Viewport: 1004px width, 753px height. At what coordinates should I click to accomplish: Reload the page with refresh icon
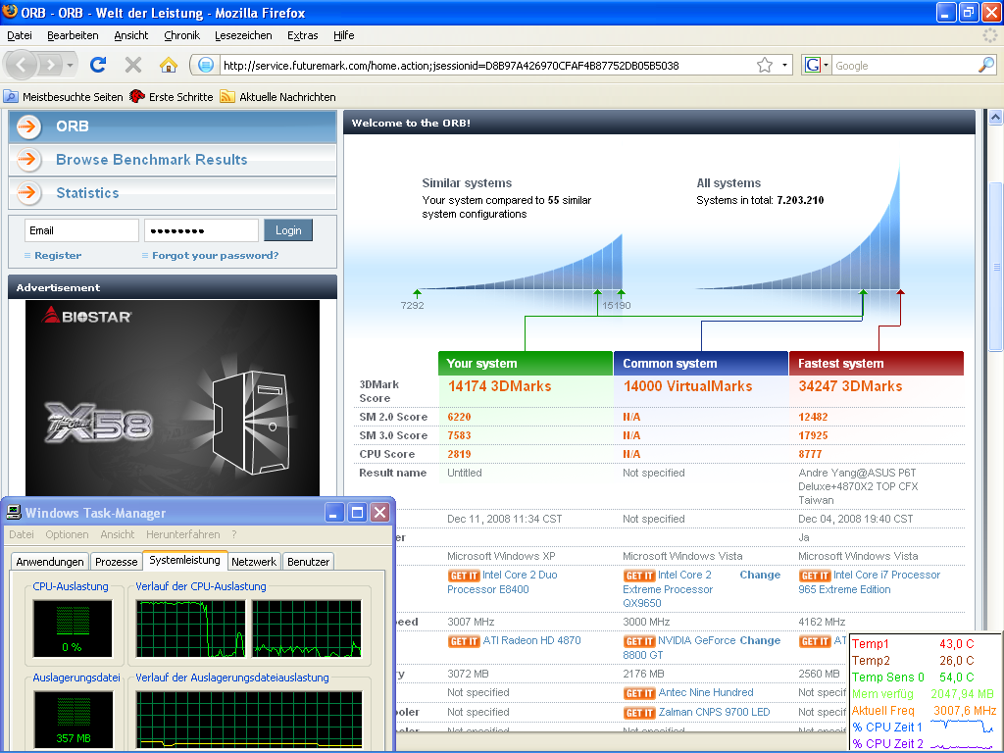point(98,65)
